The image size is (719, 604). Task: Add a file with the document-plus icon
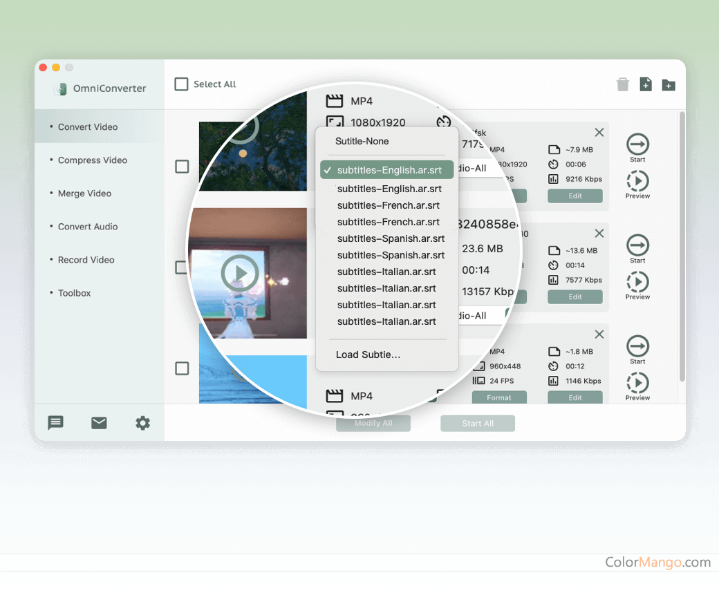point(646,85)
